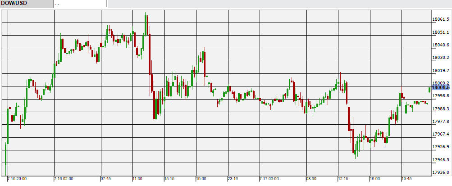Click the 17936.0 bottom price label
The image size is (452, 186).
coord(441,172)
